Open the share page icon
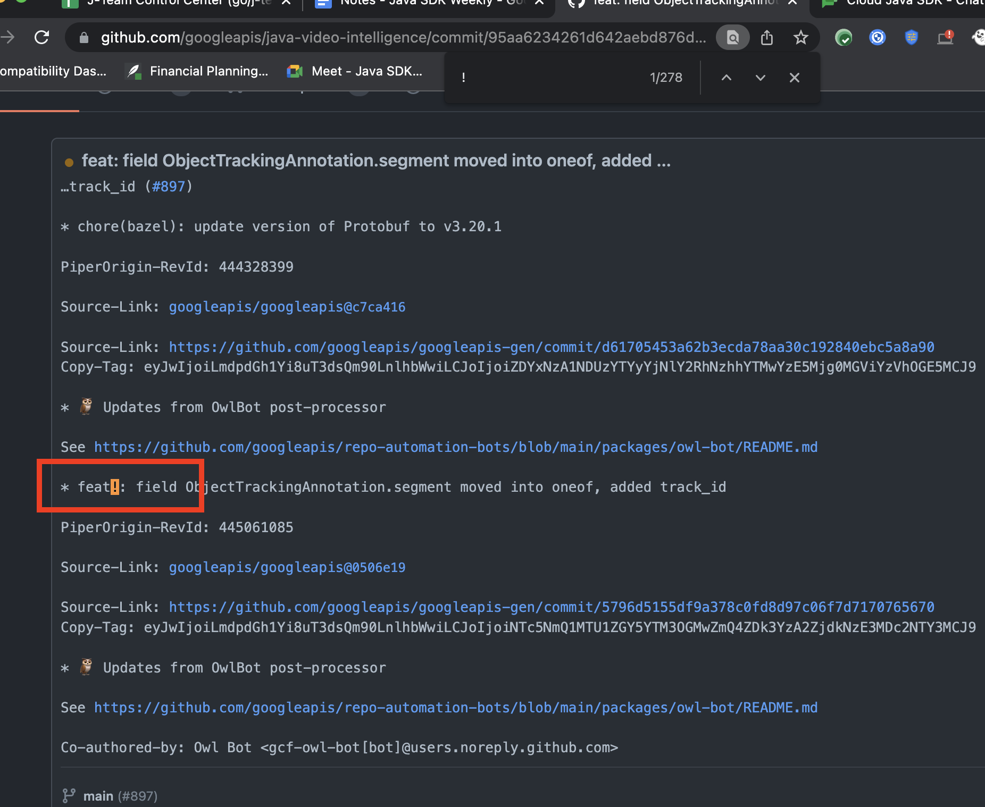The height and width of the screenshot is (807, 985). tap(766, 37)
